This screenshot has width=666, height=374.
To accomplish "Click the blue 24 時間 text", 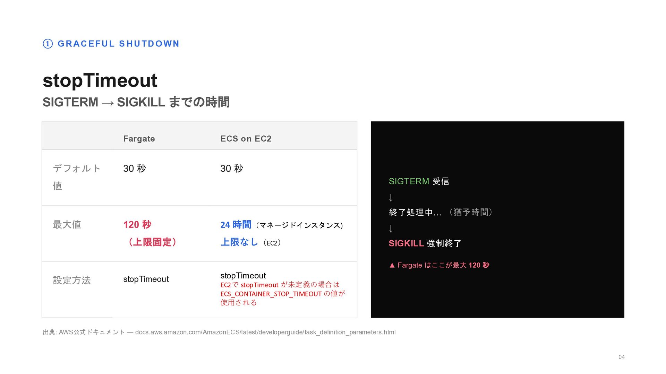I will click(x=236, y=225).
